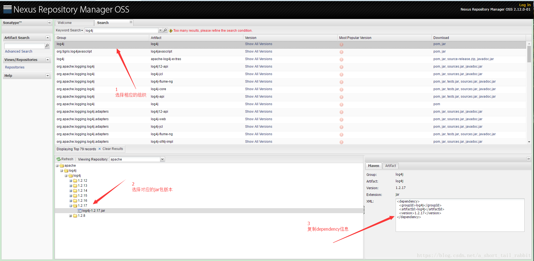Show All Versions for apache-log4j-extras
The image size is (534, 261).
click(x=259, y=59)
